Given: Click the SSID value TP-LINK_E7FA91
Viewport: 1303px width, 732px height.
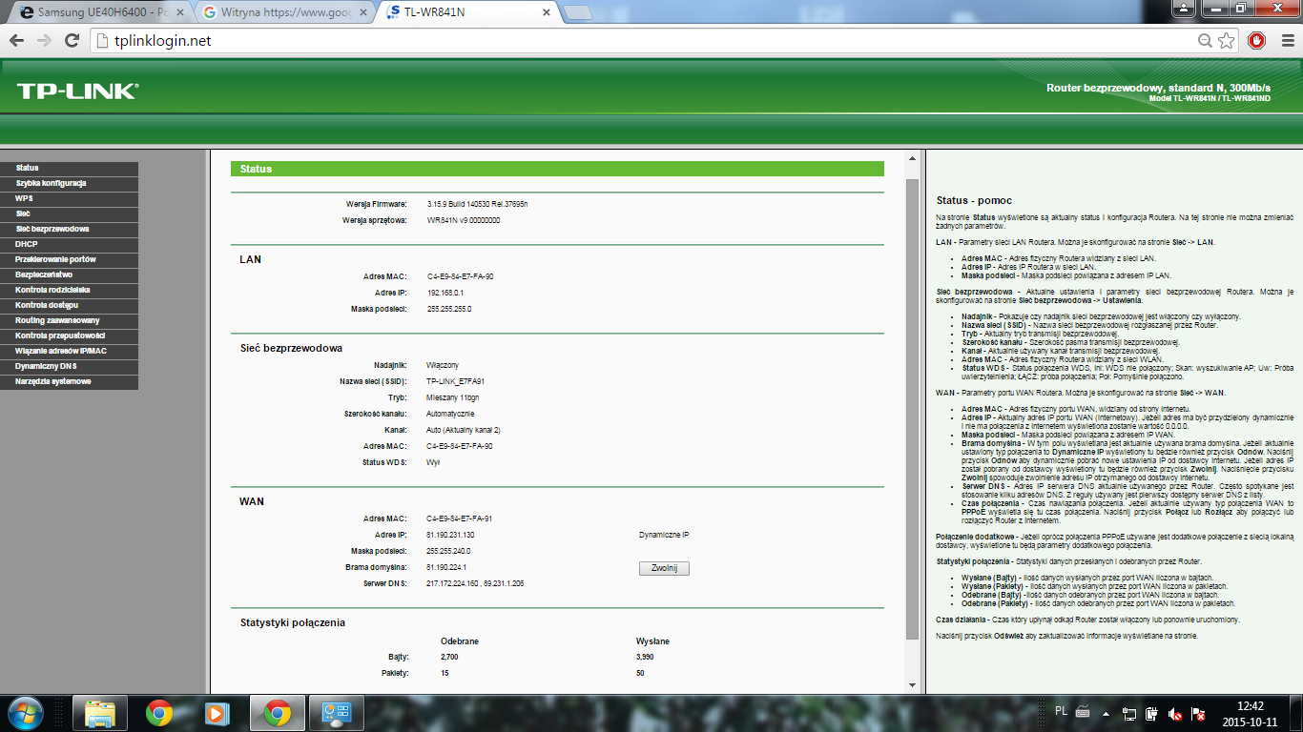Looking at the screenshot, I should click(x=456, y=380).
